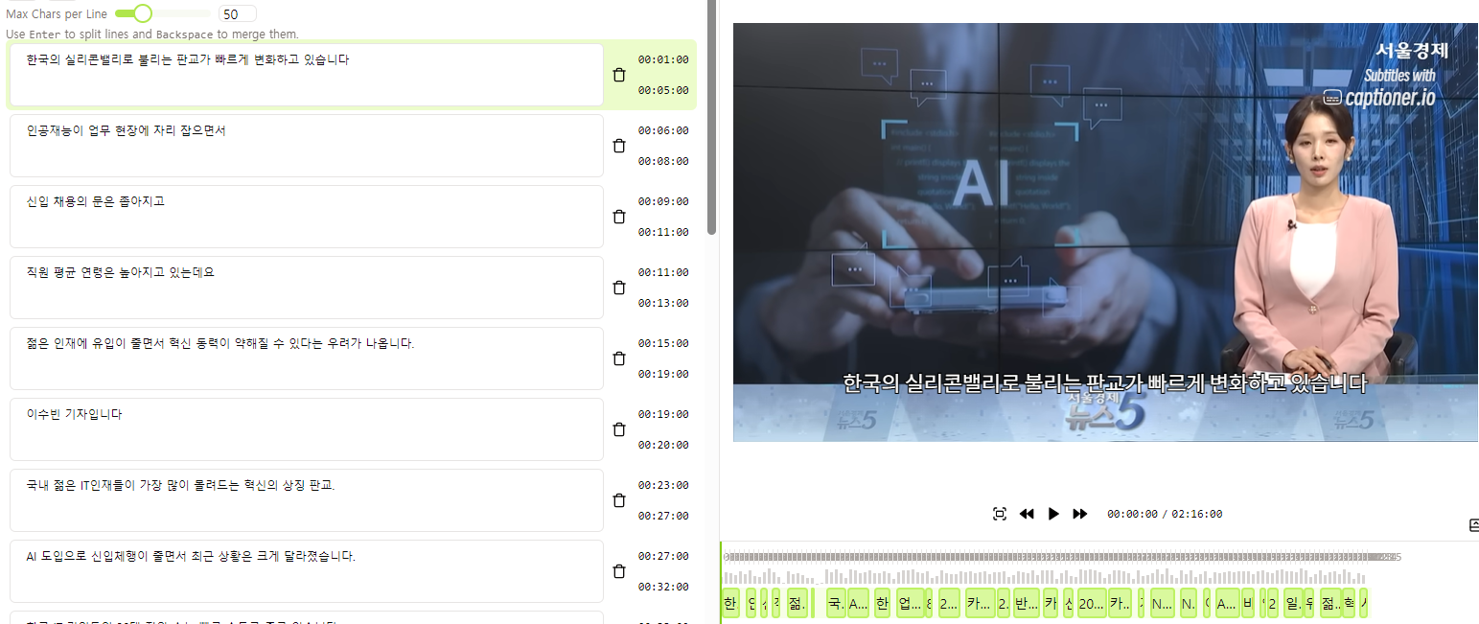Edit the 이수빈 기자입니다 text box

click(x=307, y=429)
